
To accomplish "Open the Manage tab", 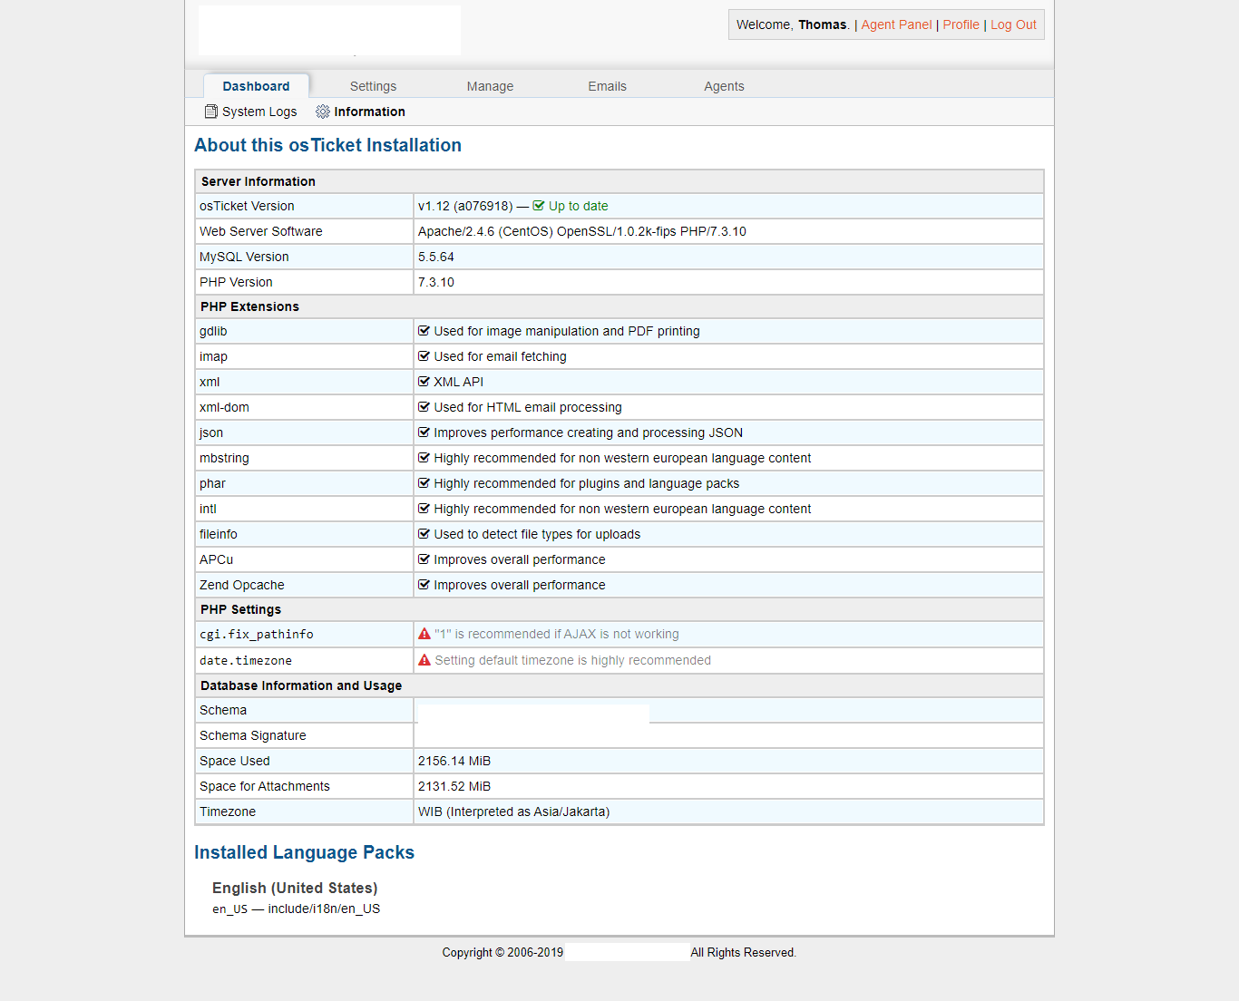I will tap(490, 86).
